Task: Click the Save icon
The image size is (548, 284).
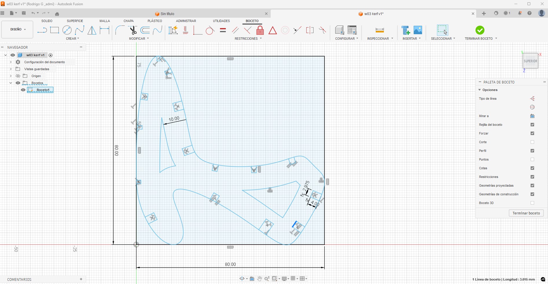Action: click(x=24, y=13)
